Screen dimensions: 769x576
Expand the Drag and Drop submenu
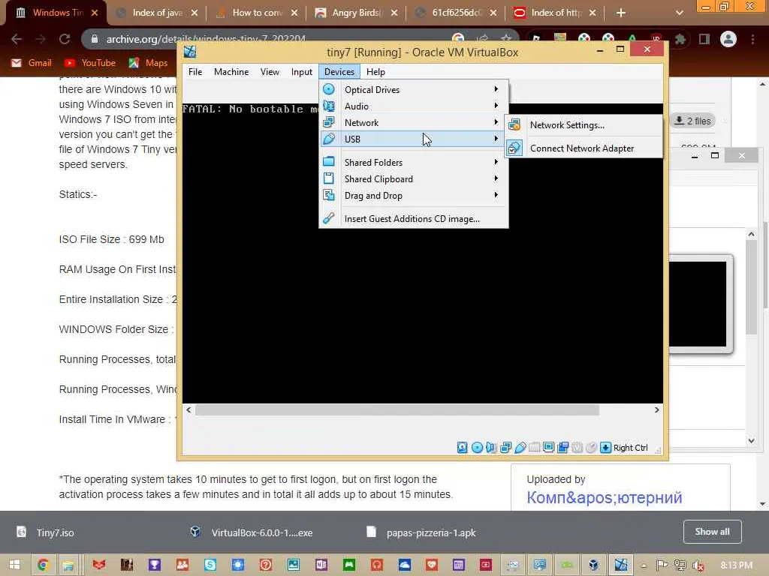tap(496, 195)
